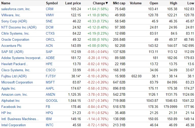Open the Oracle Corporation link
Viewport: 195px width, 128px height.
pyautogui.click(x=15, y=39)
